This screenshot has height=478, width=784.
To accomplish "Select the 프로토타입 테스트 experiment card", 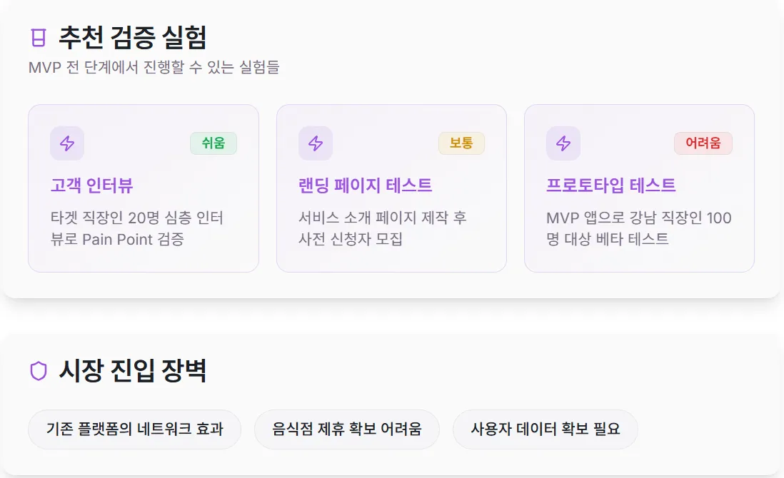I will (639, 188).
